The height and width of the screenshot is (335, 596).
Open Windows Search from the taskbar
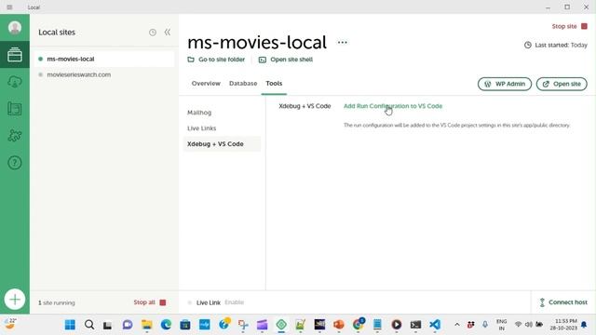[89, 325]
